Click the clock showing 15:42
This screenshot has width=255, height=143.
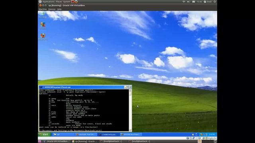199,2
